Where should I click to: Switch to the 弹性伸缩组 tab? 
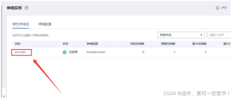(x=20, y=24)
